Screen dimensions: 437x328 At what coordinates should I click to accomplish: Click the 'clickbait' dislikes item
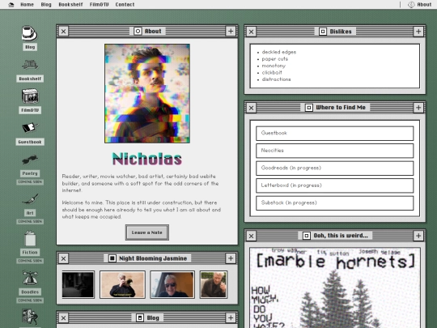point(272,73)
